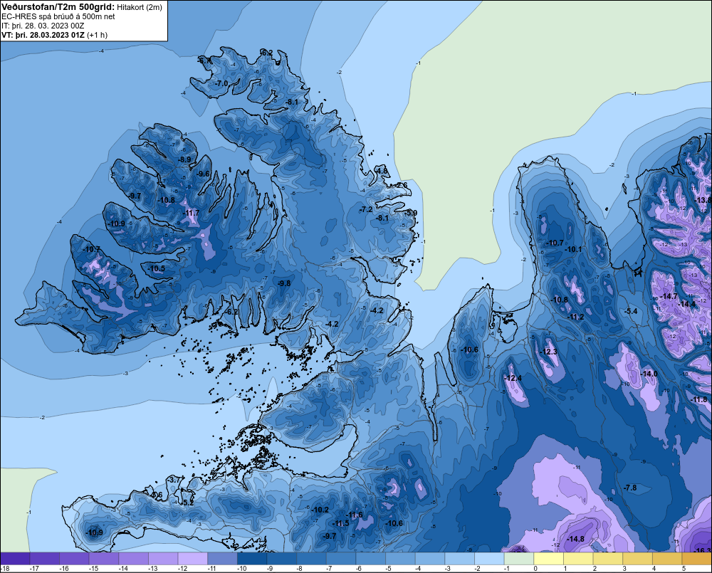
Task: Click the legend color band between 2 and 3
Action: click(x=609, y=559)
